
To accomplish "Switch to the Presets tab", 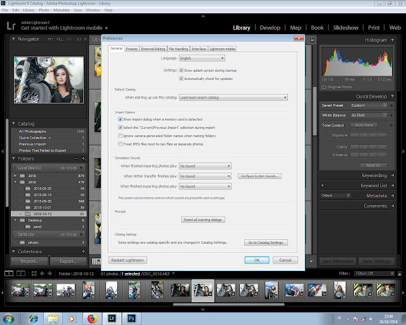I will [132, 49].
